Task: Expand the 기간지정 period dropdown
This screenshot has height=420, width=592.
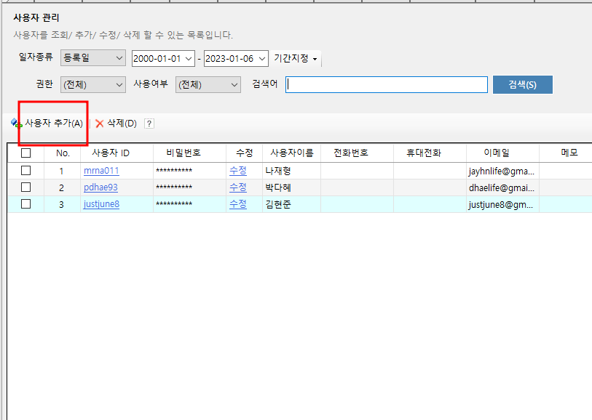Action: 295,58
